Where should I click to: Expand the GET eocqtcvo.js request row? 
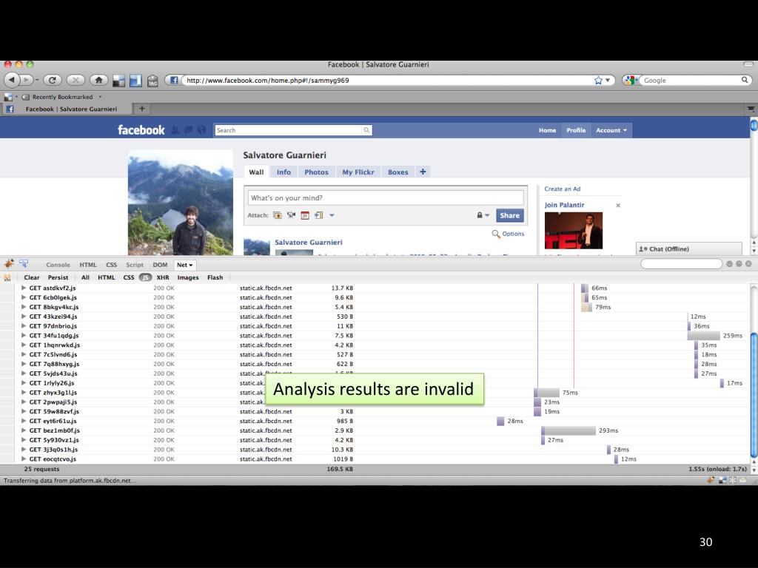pyautogui.click(x=23, y=459)
